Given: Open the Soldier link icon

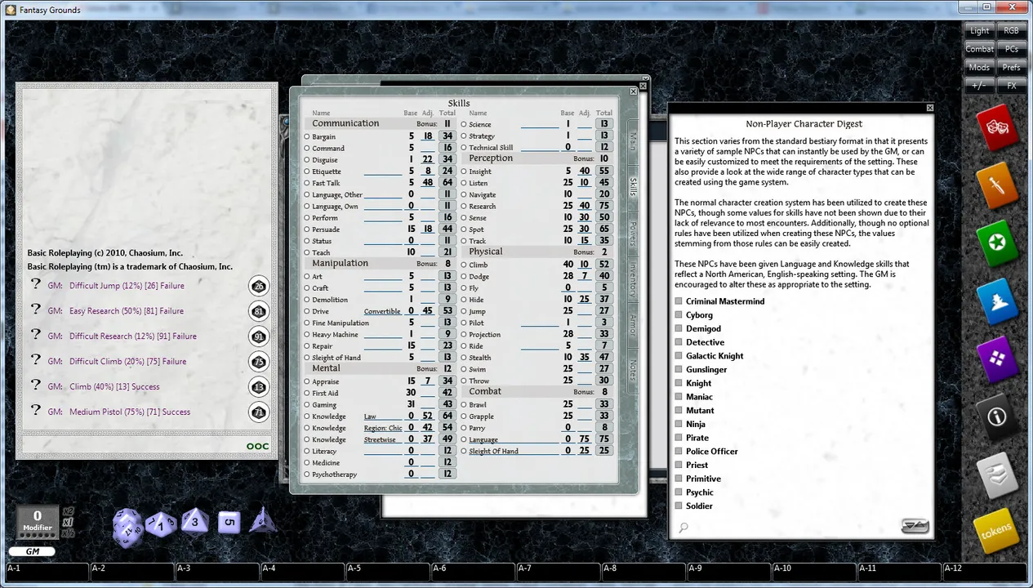Looking at the screenshot, I should [x=679, y=506].
